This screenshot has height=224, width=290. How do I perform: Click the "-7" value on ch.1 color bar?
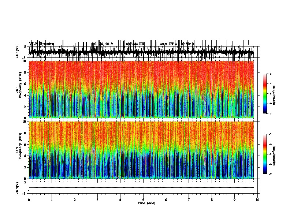coord(270,113)
